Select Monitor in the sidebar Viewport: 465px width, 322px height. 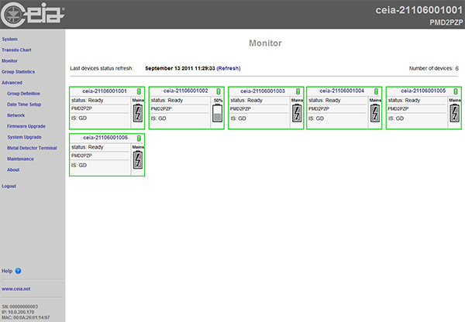pyautogui.click(x=10, y=60)
